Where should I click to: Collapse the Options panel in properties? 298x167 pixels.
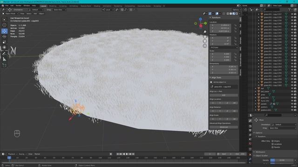pyautogui.click(x=254, y=133)
